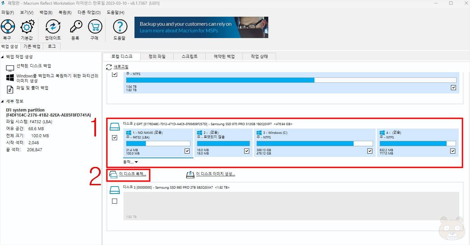
Task: Switch to the 로그 tab
Action: 52,46
